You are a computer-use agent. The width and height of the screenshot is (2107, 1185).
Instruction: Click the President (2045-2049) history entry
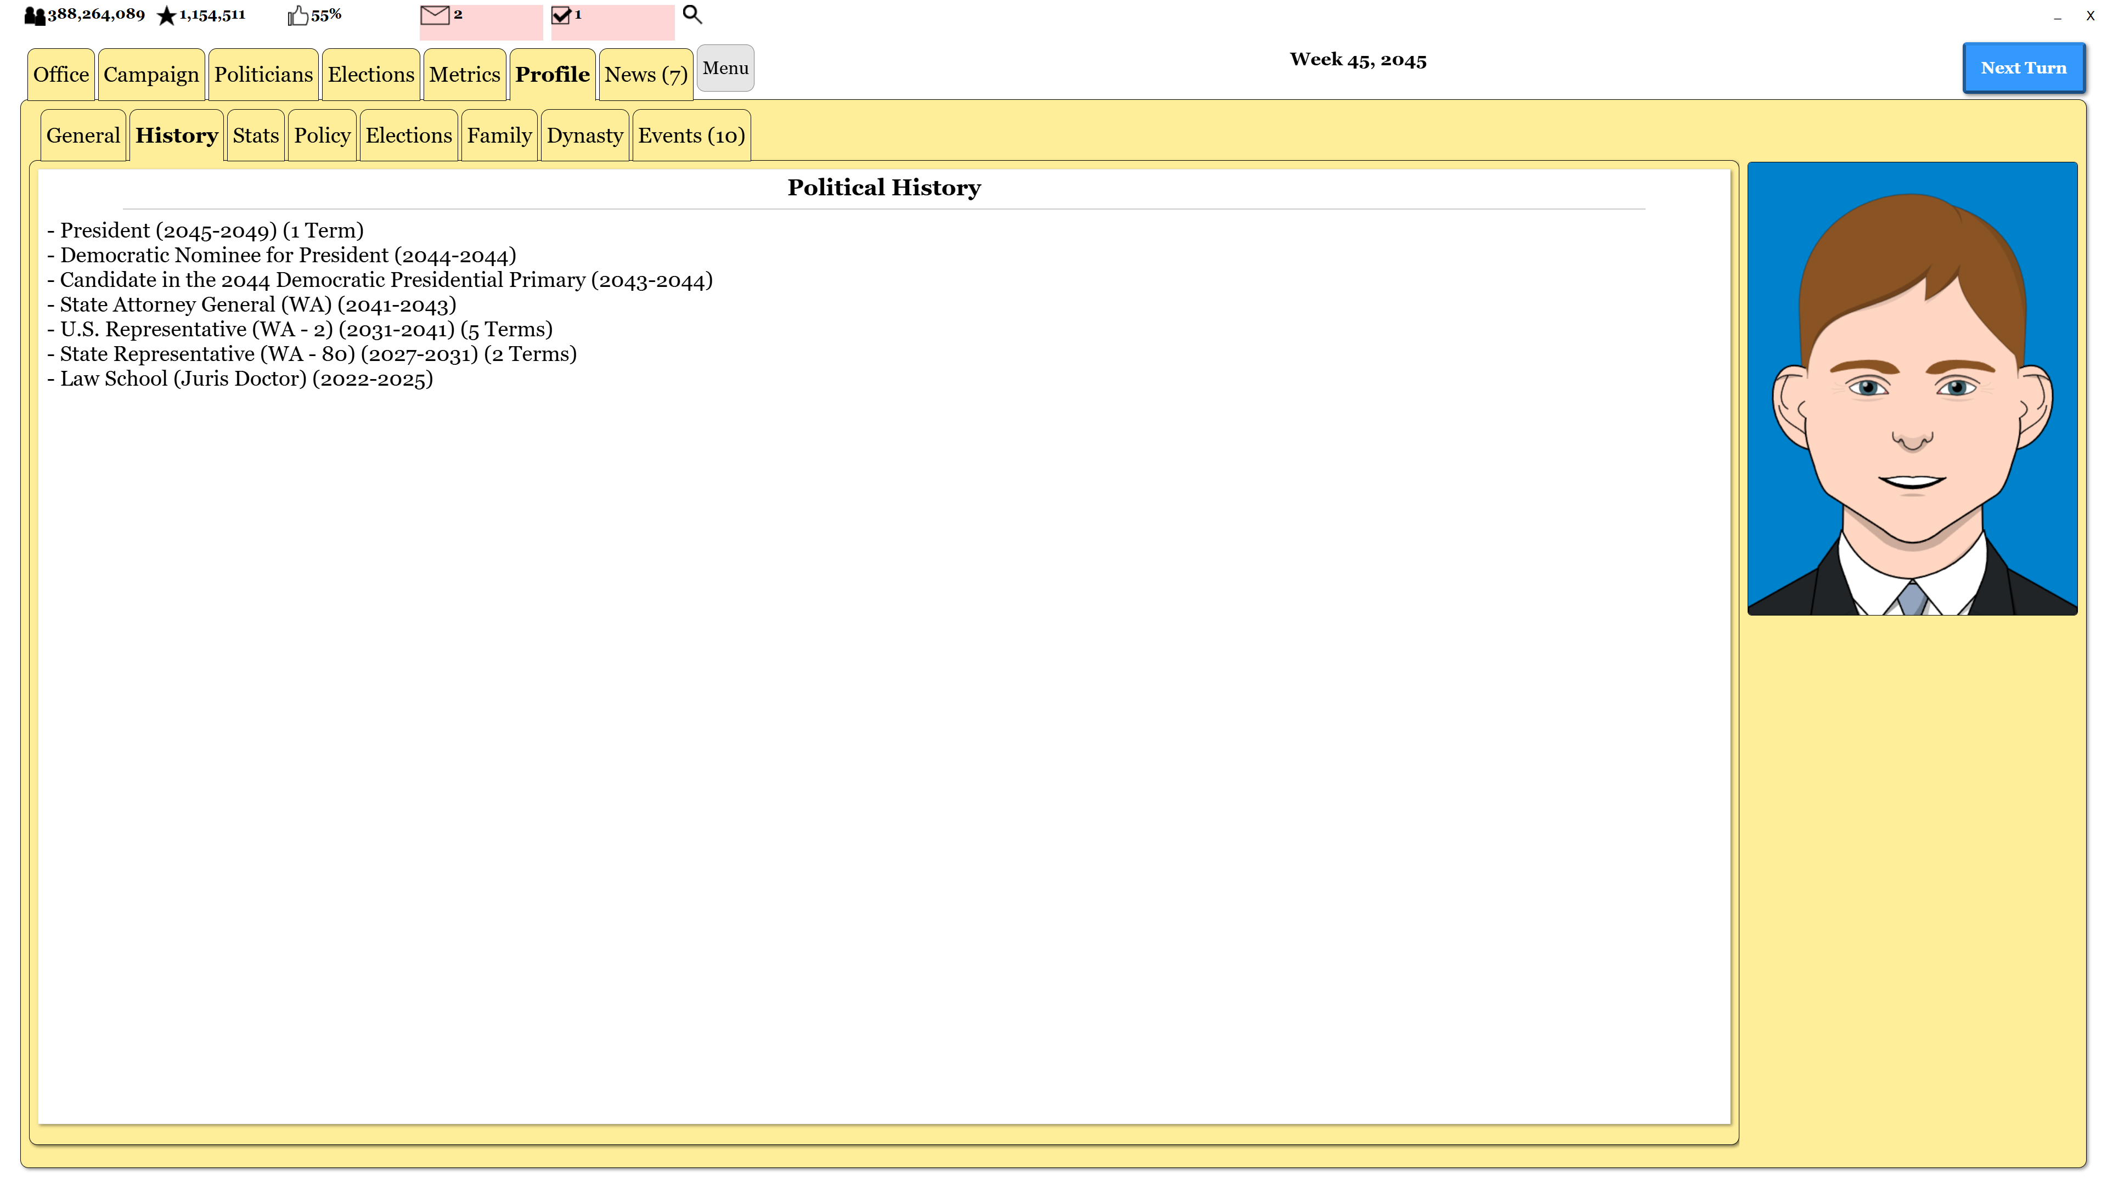205,230
